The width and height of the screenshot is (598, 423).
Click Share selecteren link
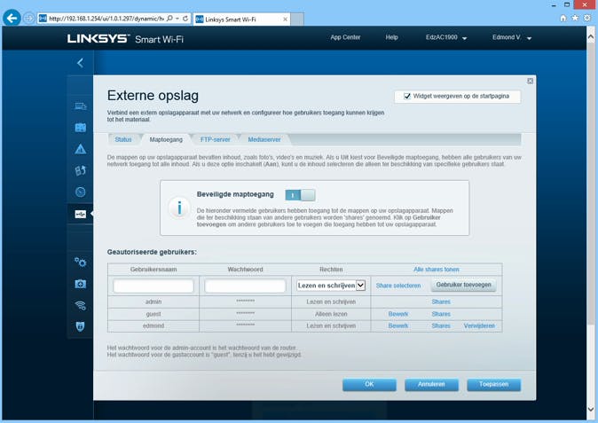398,286
